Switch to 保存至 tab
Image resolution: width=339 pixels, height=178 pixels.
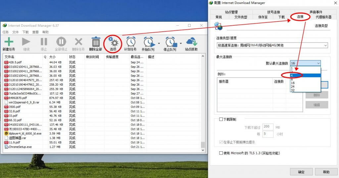pyautogui.click(x=263, y=17)
